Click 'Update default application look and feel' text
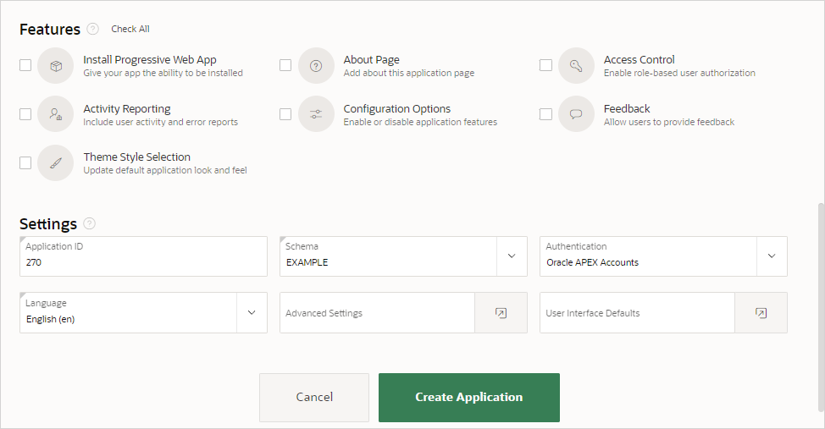The height and width of the screenshot is (429, 825). (x=165, y=170)
